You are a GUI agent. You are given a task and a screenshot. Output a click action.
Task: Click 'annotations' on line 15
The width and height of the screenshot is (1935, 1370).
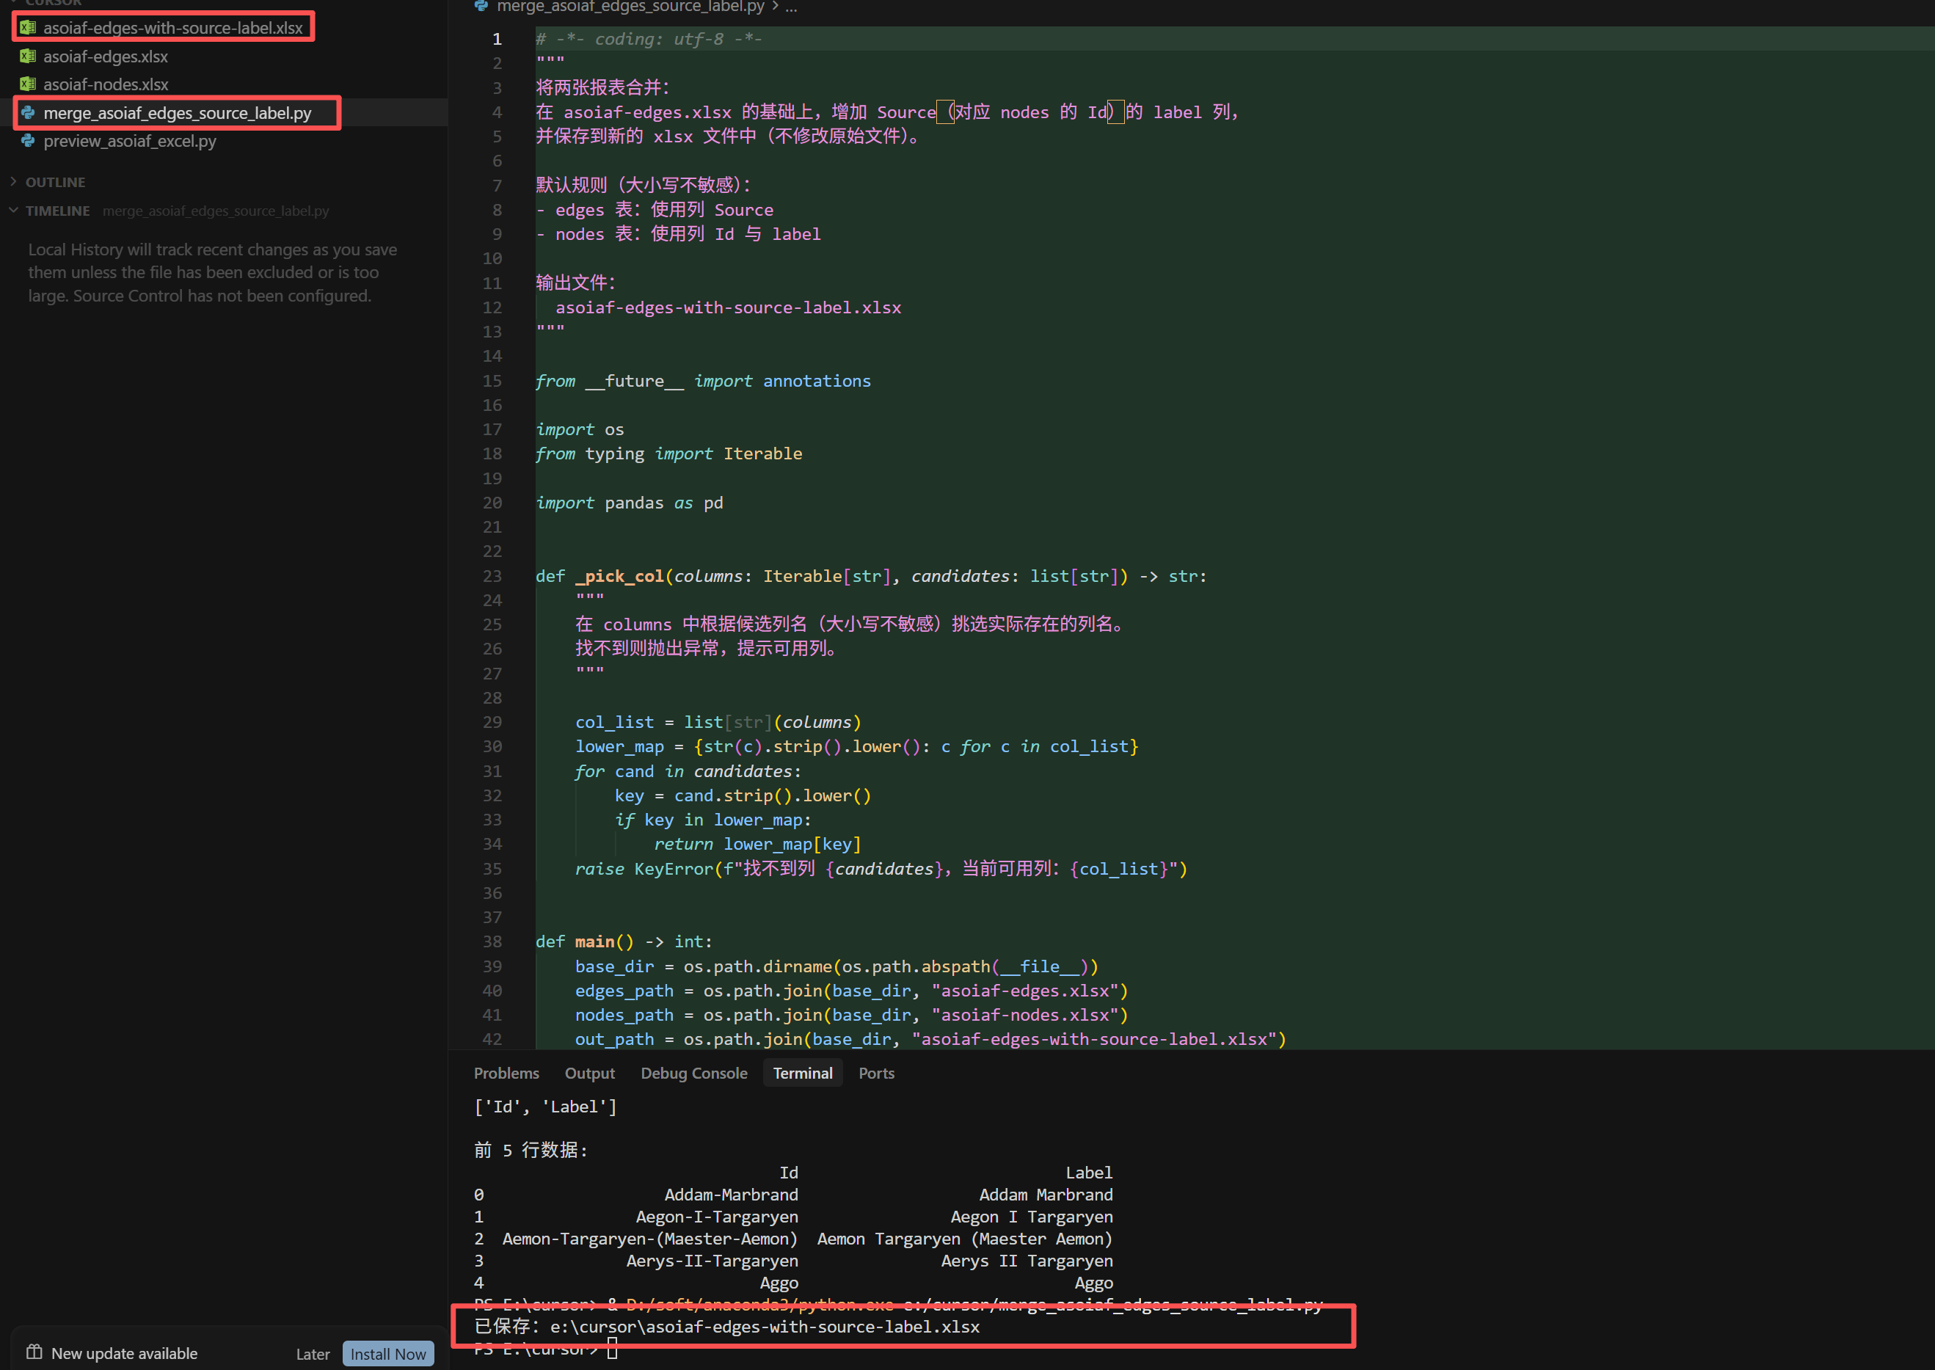tap(817, 382)
